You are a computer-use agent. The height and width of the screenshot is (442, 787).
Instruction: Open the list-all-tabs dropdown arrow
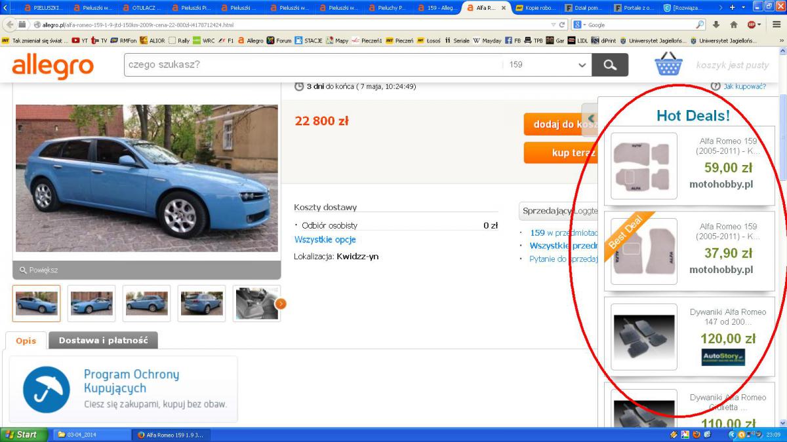point(744,8)
